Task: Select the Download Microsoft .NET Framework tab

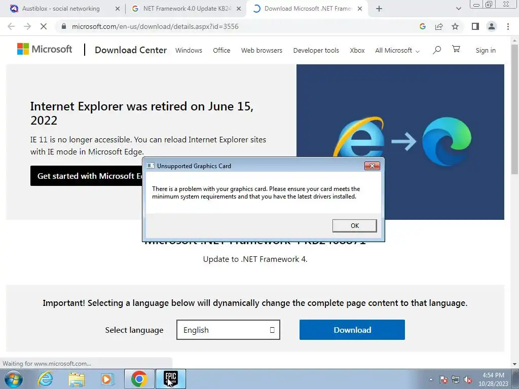Action: click(308, 9)
